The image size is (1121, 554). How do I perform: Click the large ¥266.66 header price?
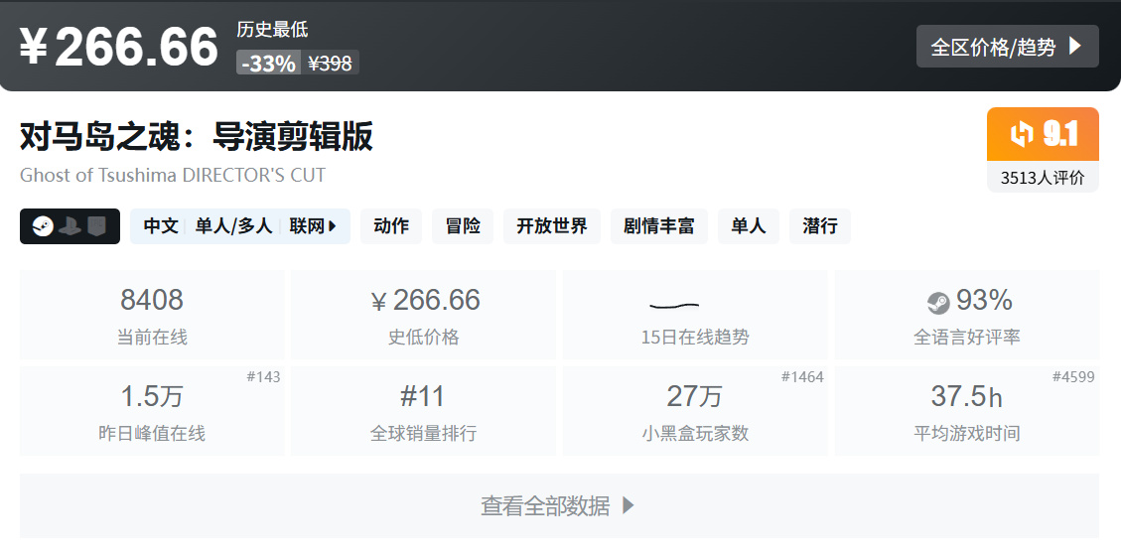tap(119, 48)
